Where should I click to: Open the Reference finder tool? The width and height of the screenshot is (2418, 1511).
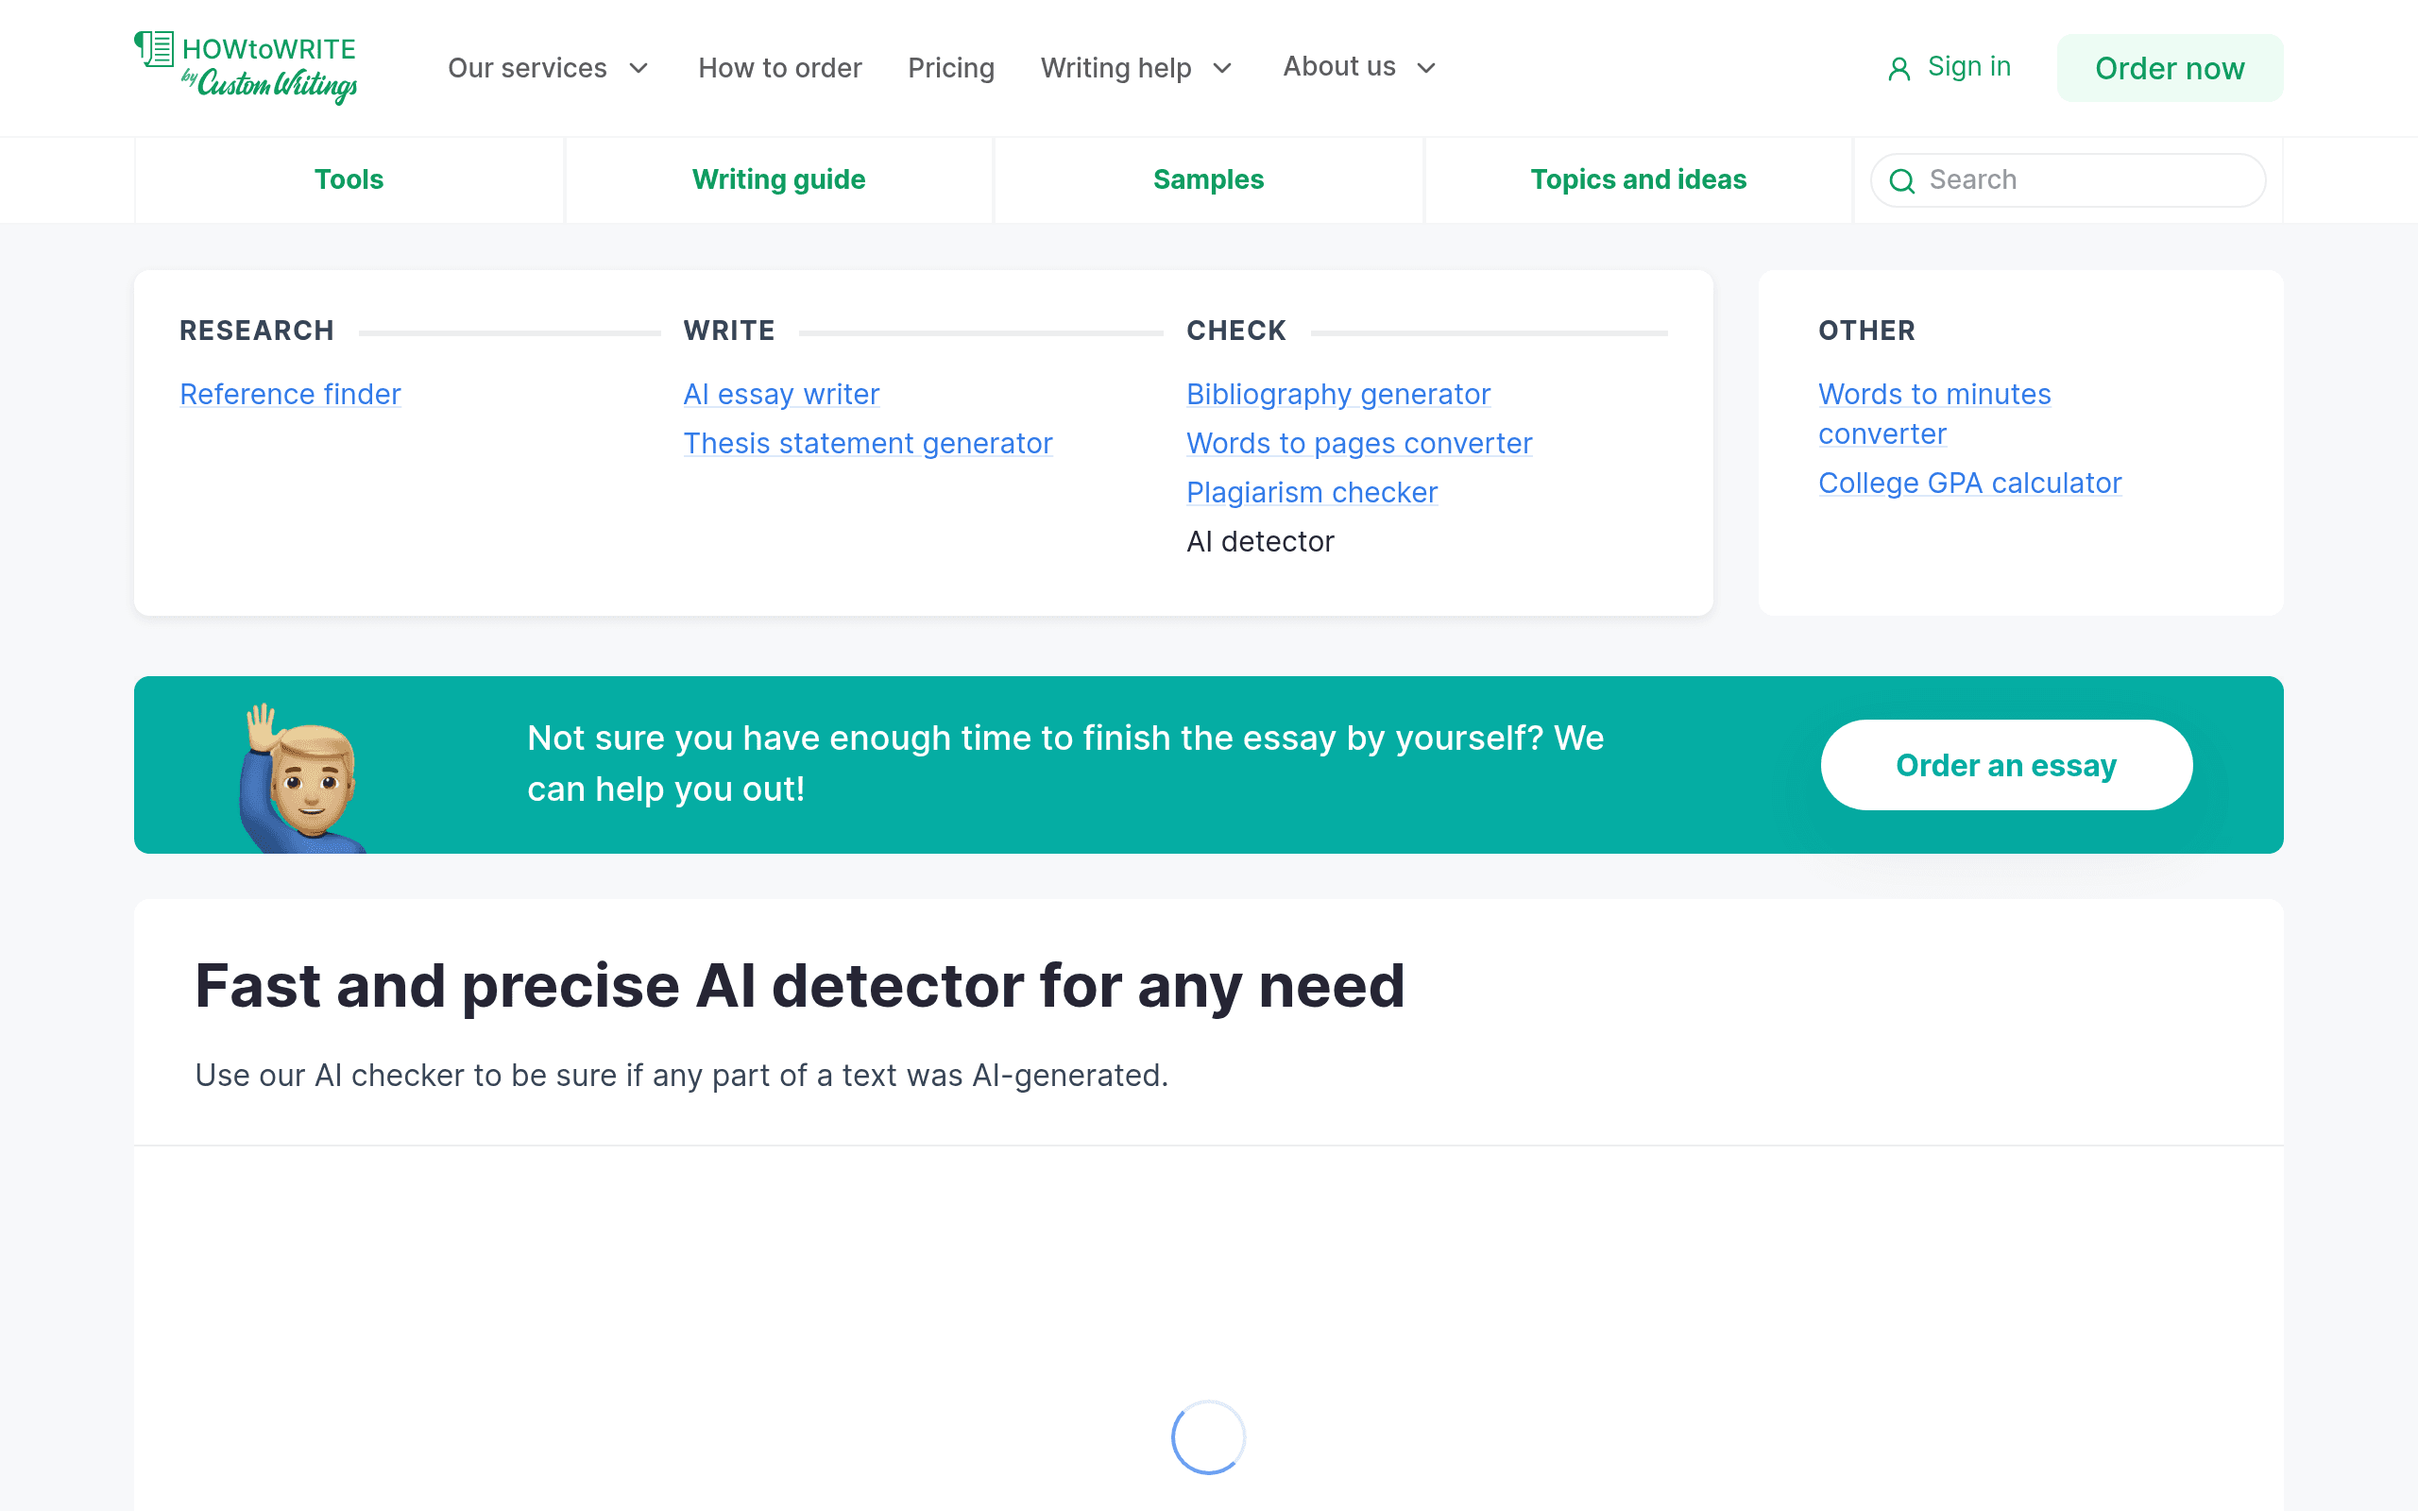point(290,394)
